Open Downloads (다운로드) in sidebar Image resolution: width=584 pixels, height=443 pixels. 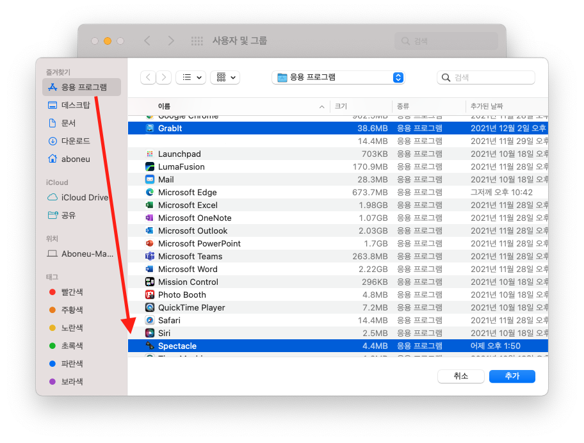(x=69, y=141)
